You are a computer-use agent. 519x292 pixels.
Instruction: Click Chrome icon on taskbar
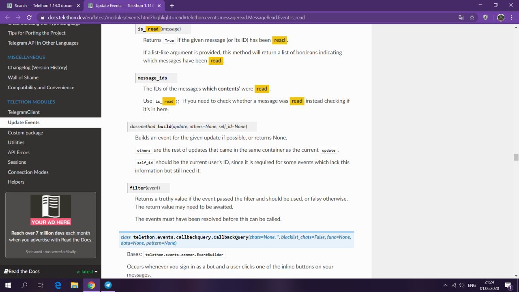pos(91,285)
